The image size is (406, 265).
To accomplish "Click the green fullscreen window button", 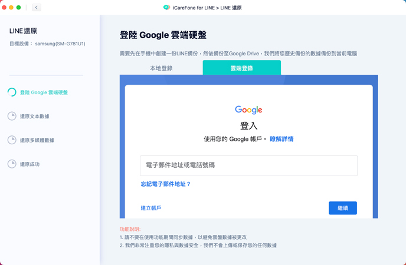I will (19, 8).
